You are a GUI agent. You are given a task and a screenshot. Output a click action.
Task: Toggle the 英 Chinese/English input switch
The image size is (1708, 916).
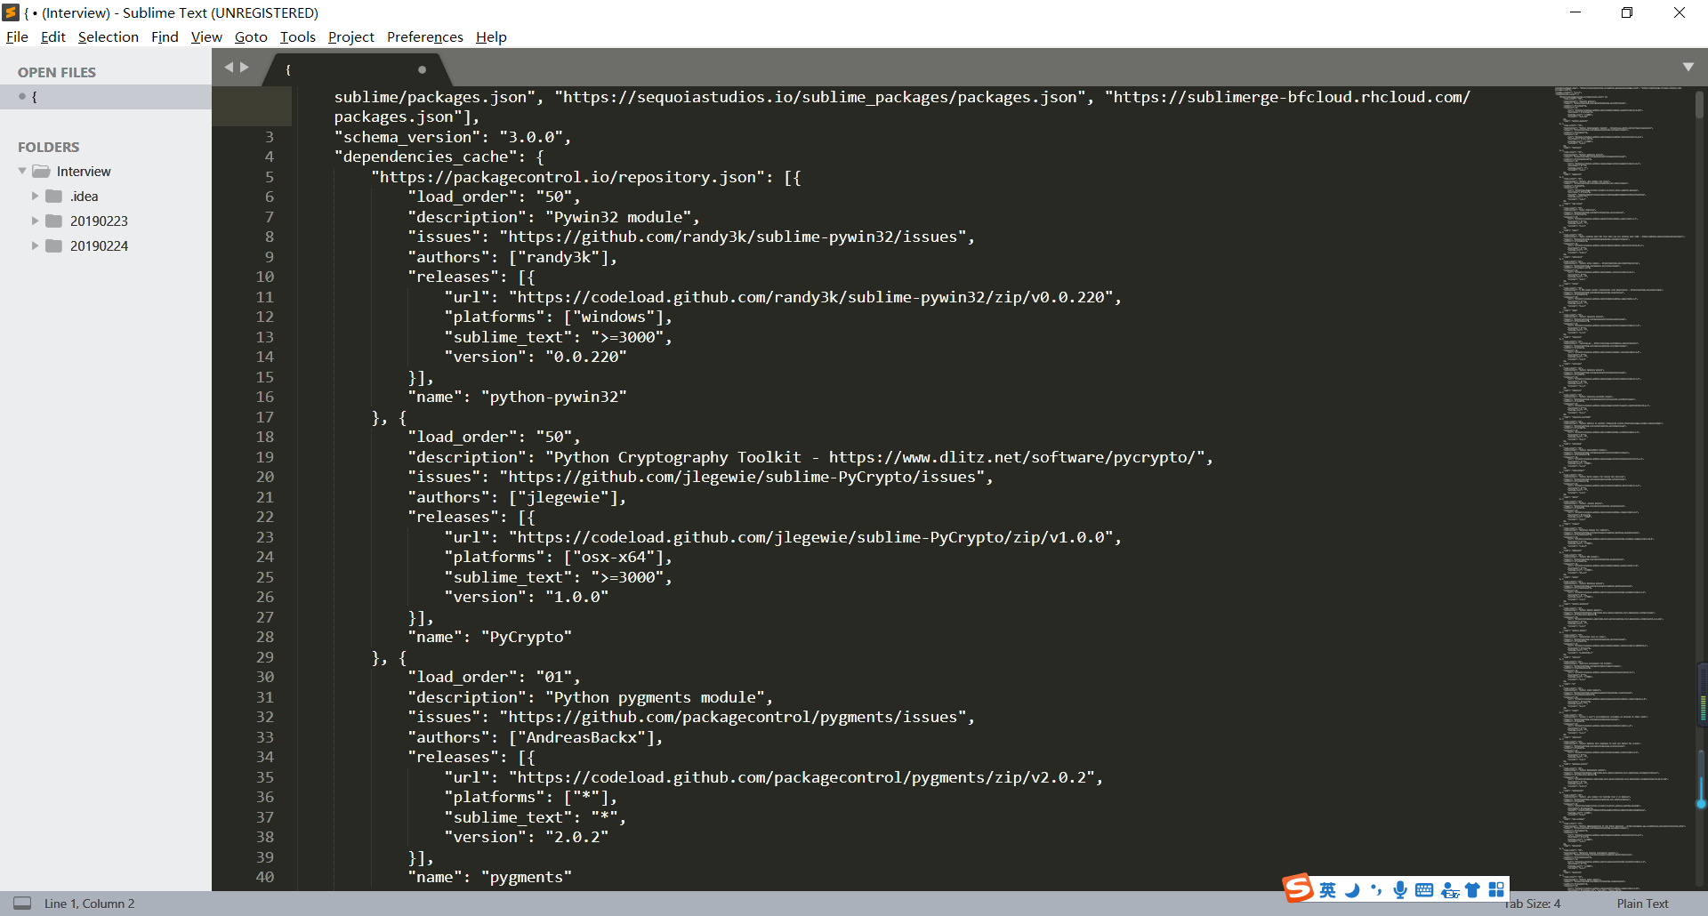(1327, 889)
